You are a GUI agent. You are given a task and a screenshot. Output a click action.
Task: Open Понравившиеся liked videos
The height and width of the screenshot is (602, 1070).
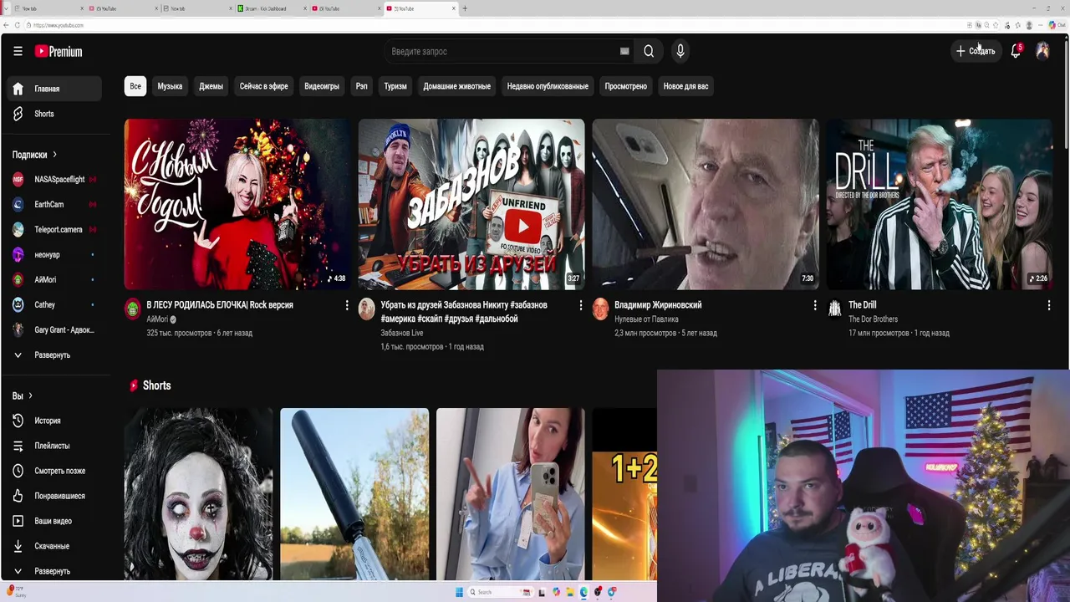tap(54, 496)
